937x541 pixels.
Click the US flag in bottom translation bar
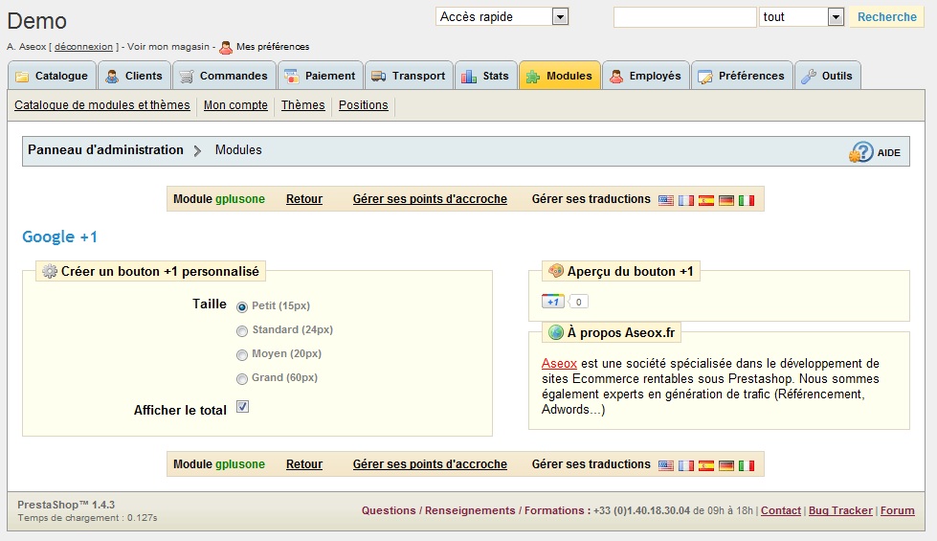click(x=666, y=465)
